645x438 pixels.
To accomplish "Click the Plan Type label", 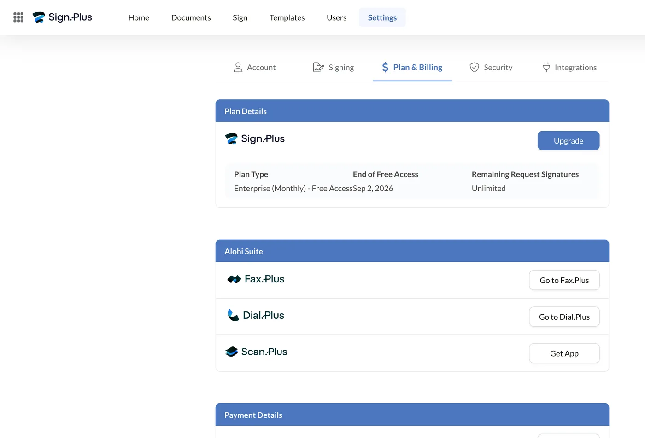I will (251, 174).
